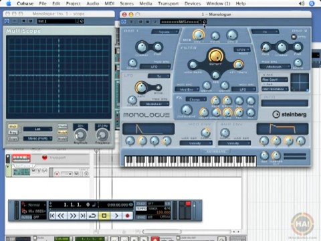
Task: Click the filter Cutoff knob
Action: 215,56
